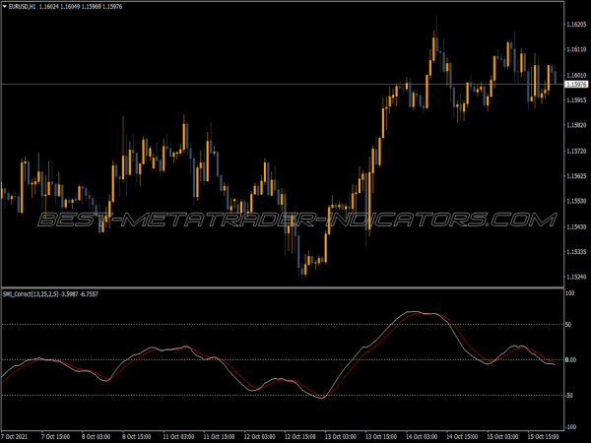Screen dimensions: 591x443
Task: Click the indicator scale value -100
Action: (x=570, y=427)
